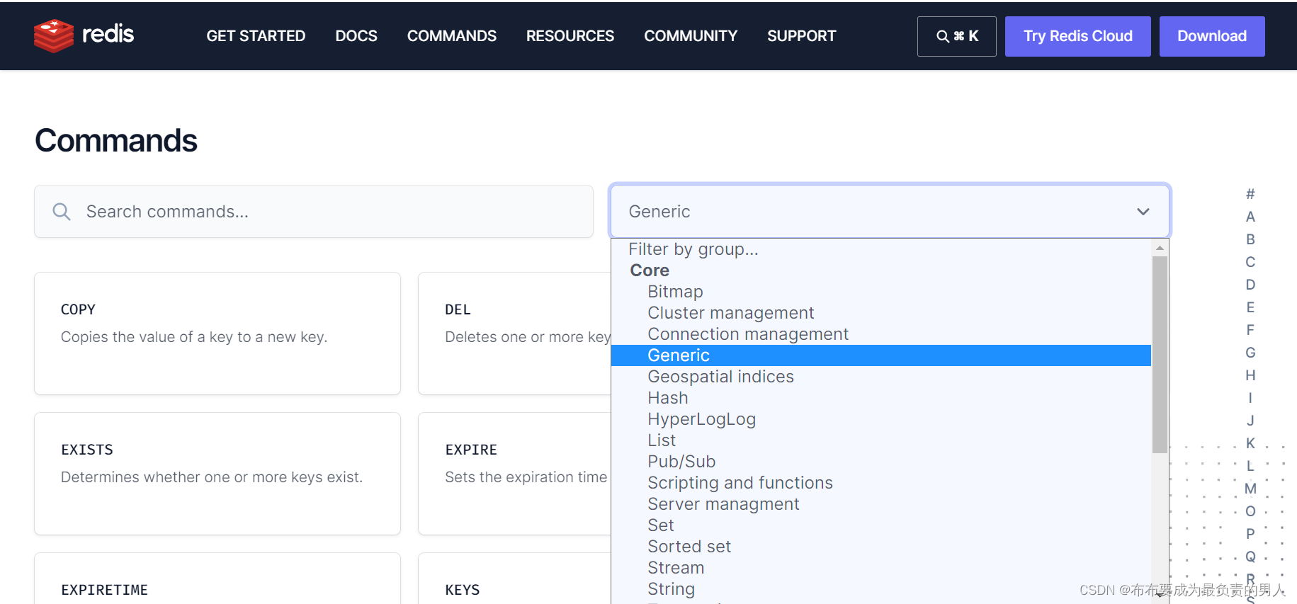Open the DOCS menu
The image size is (1297, 604).
[x=356, y=36]
